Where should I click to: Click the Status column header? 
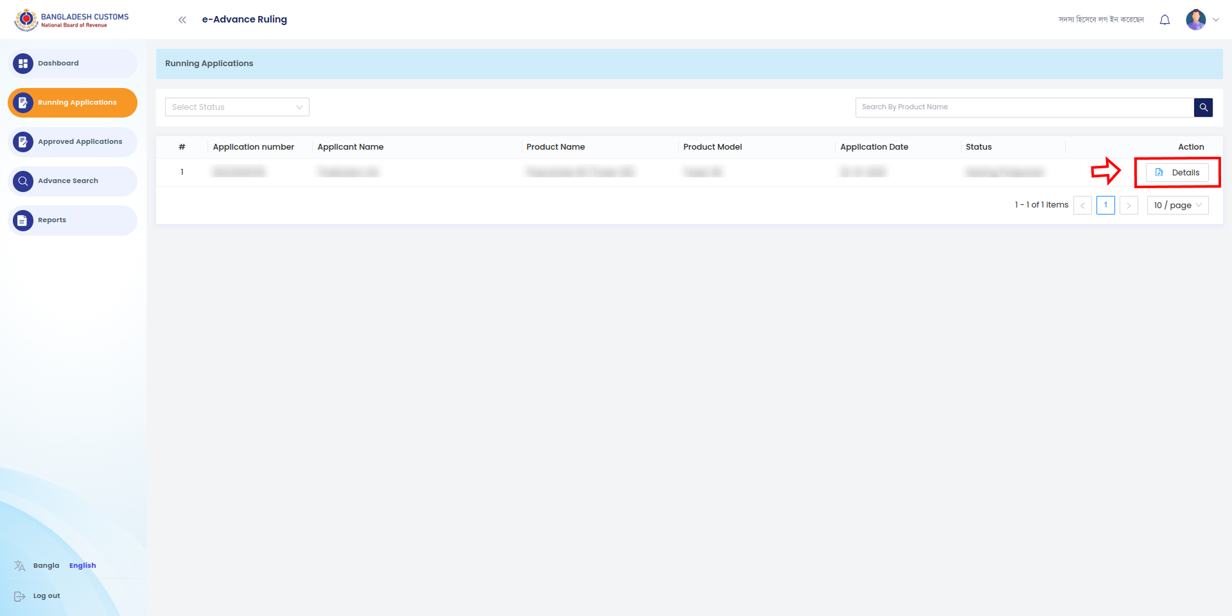click(x=979, y=147)
